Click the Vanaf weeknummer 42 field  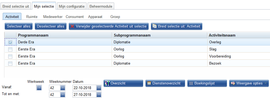click(55, 88)
